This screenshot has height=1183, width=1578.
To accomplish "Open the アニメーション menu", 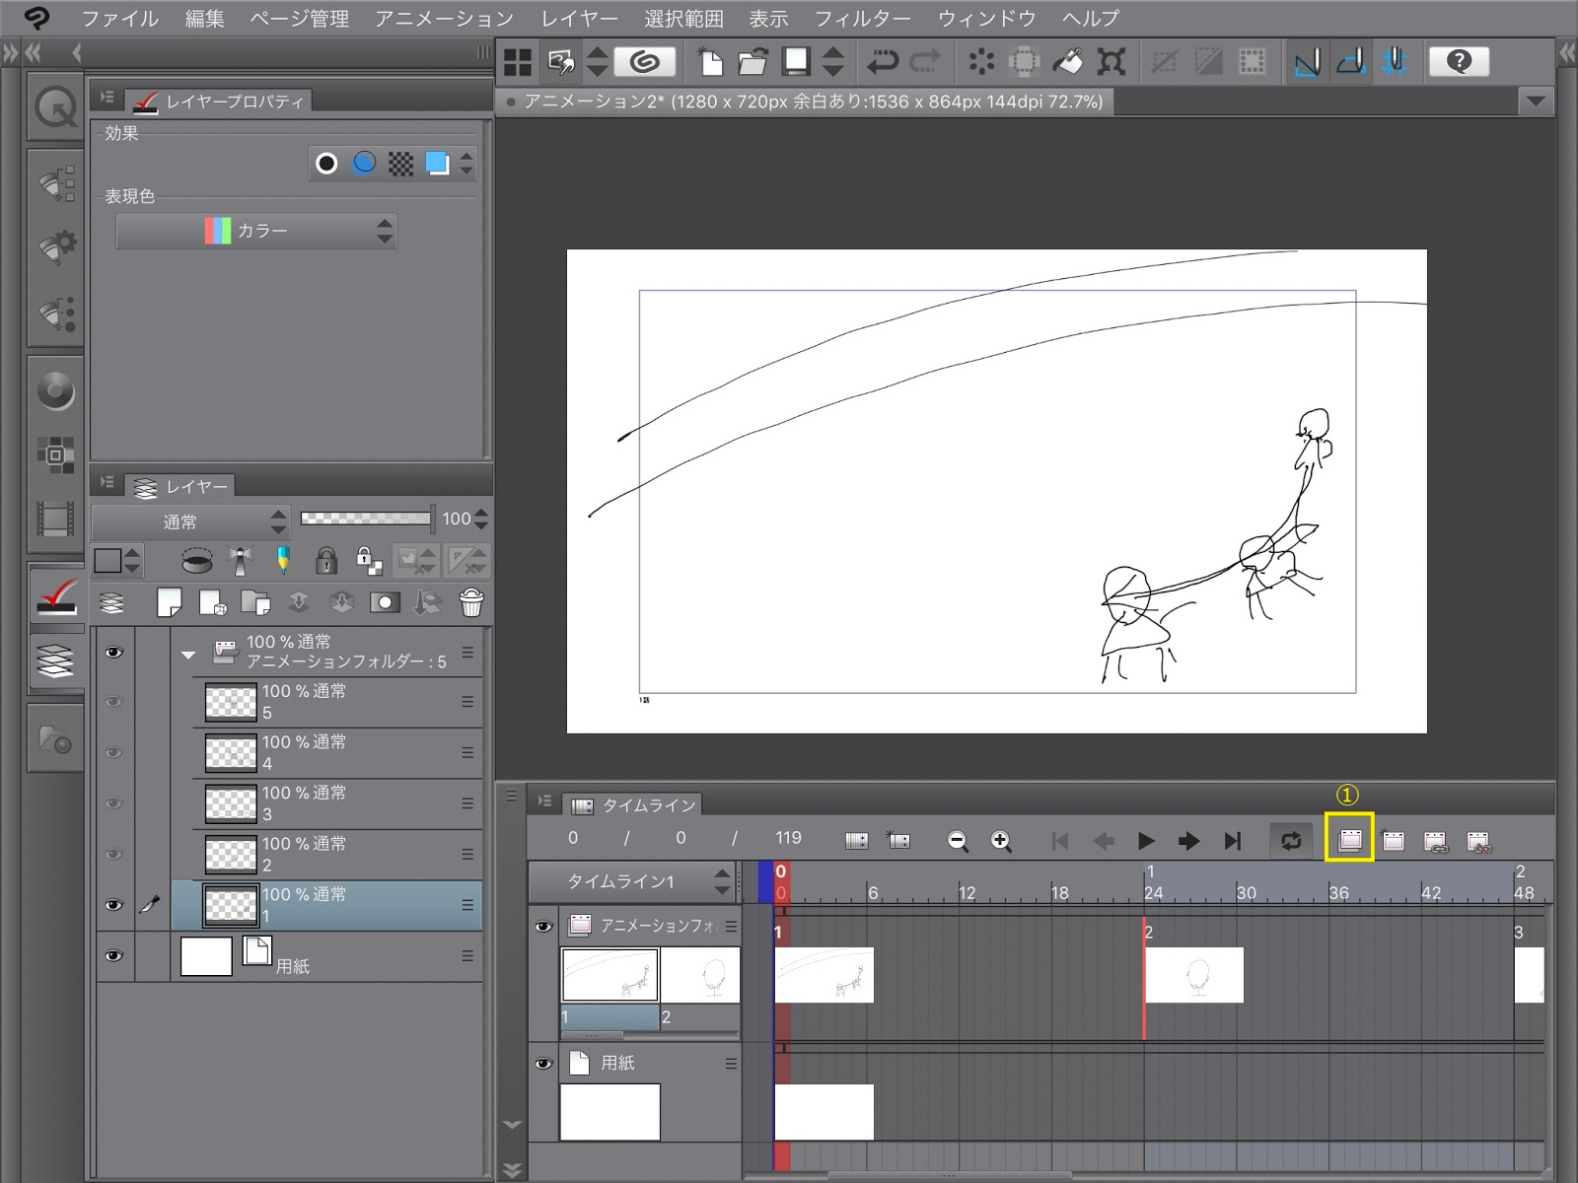I will click(x=445, y=19).
